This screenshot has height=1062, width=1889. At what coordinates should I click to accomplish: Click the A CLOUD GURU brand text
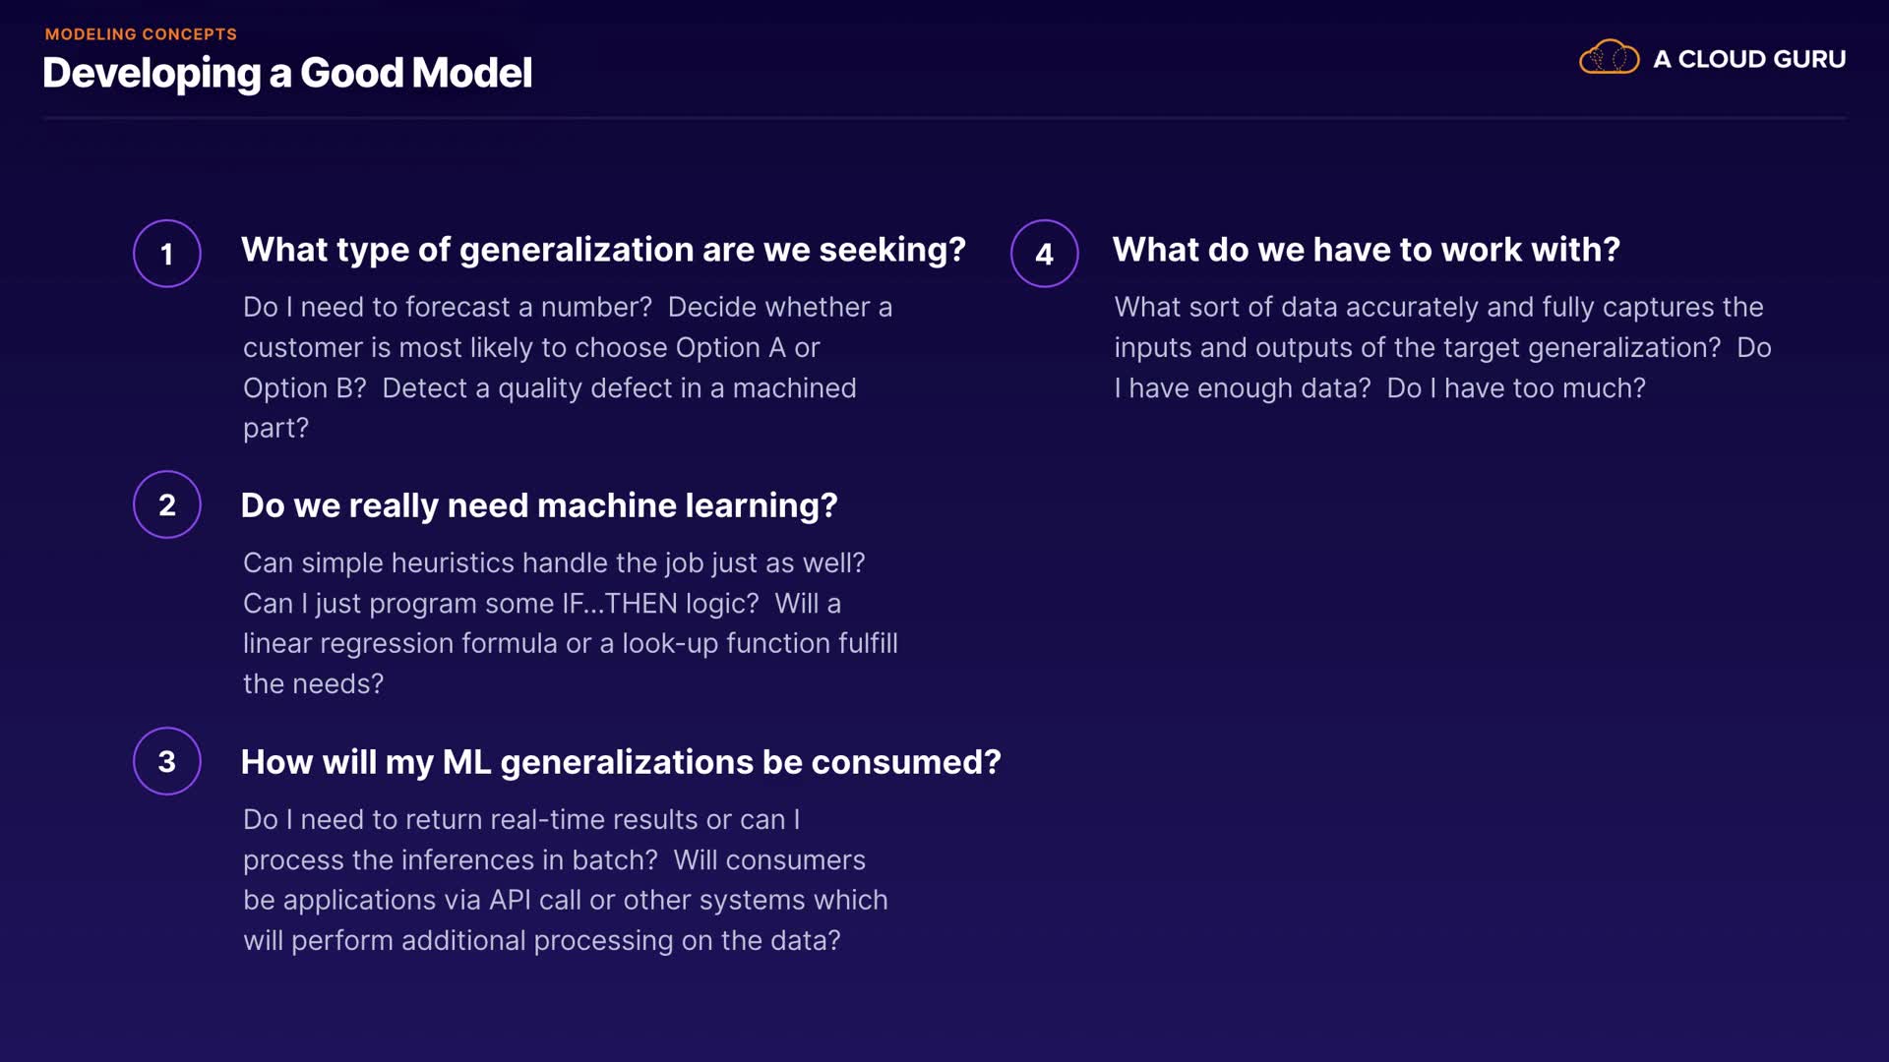point(1748,59)
